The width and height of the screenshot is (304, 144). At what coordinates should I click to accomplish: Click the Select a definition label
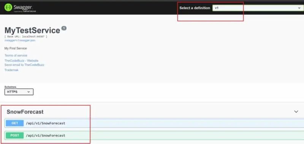coord(195,8)
